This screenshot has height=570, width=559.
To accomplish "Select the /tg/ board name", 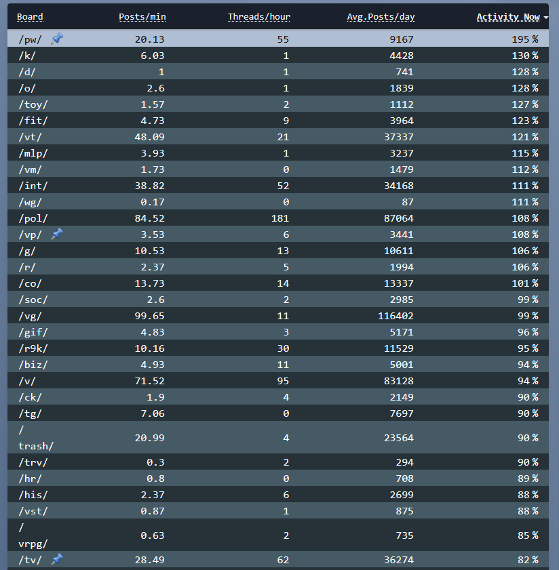I will tap(31, 413).
